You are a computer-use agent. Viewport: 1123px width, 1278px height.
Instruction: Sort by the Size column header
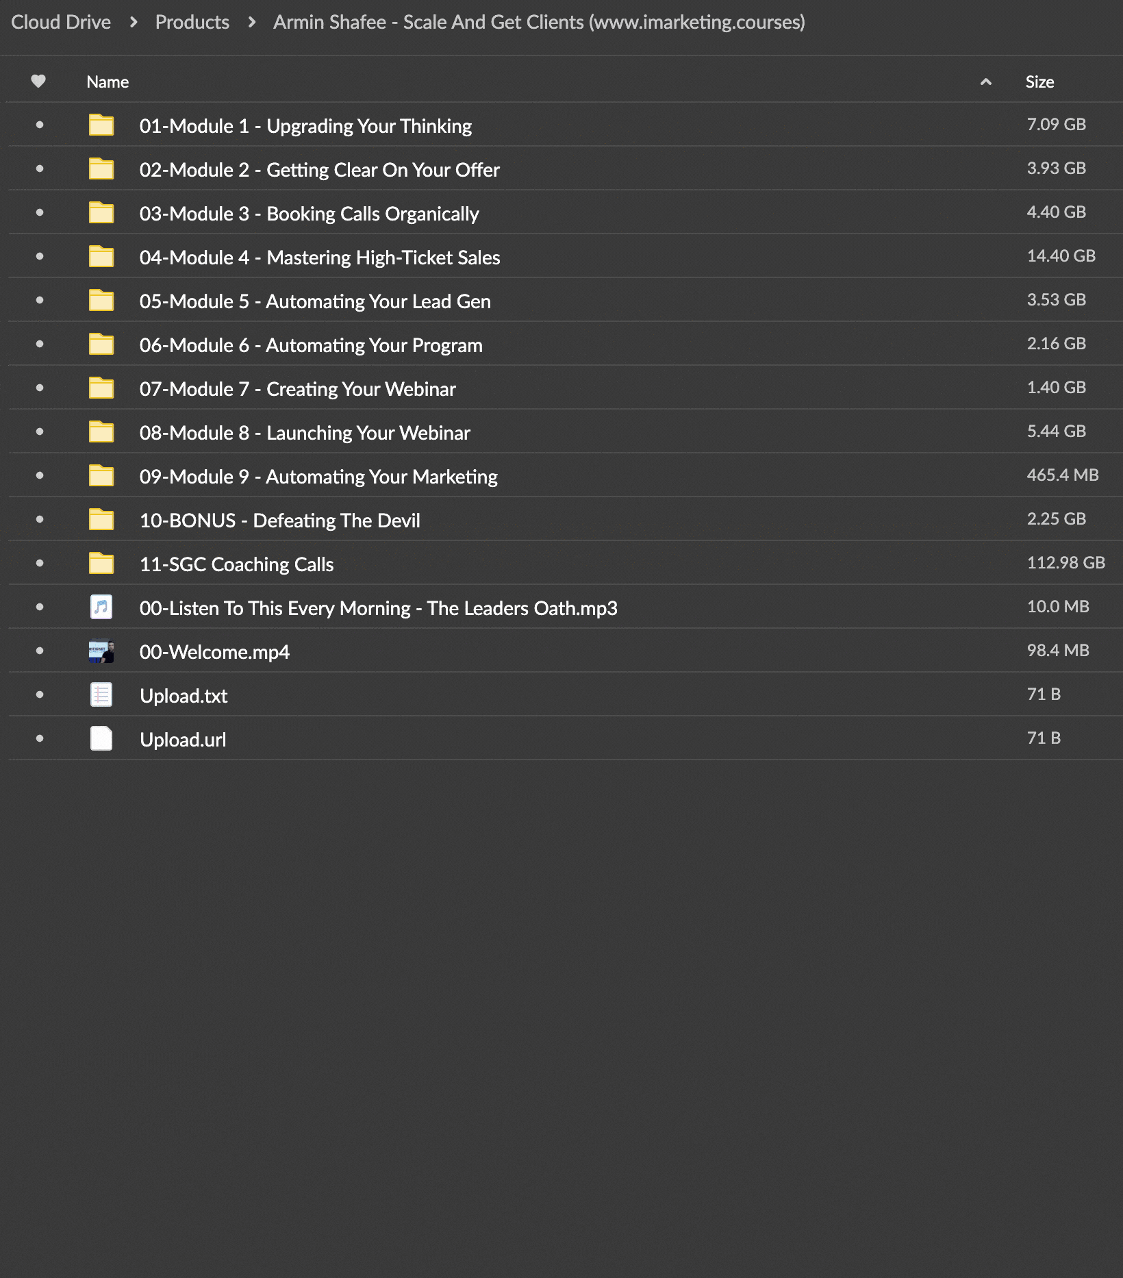(x=1039, y=82)
